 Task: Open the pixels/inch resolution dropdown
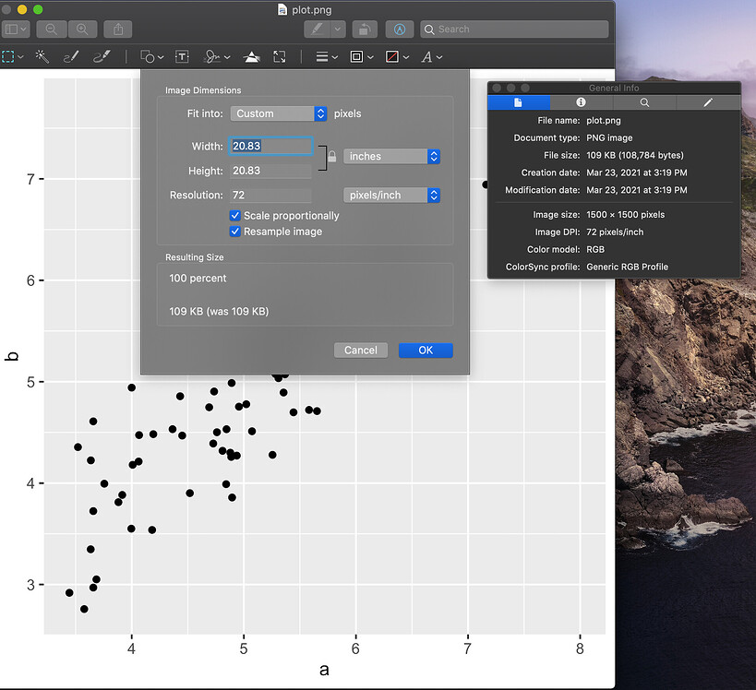click(389, 195)
